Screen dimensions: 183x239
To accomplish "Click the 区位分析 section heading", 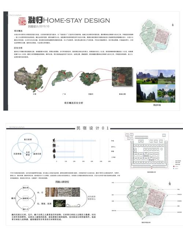I will point(18,48).
